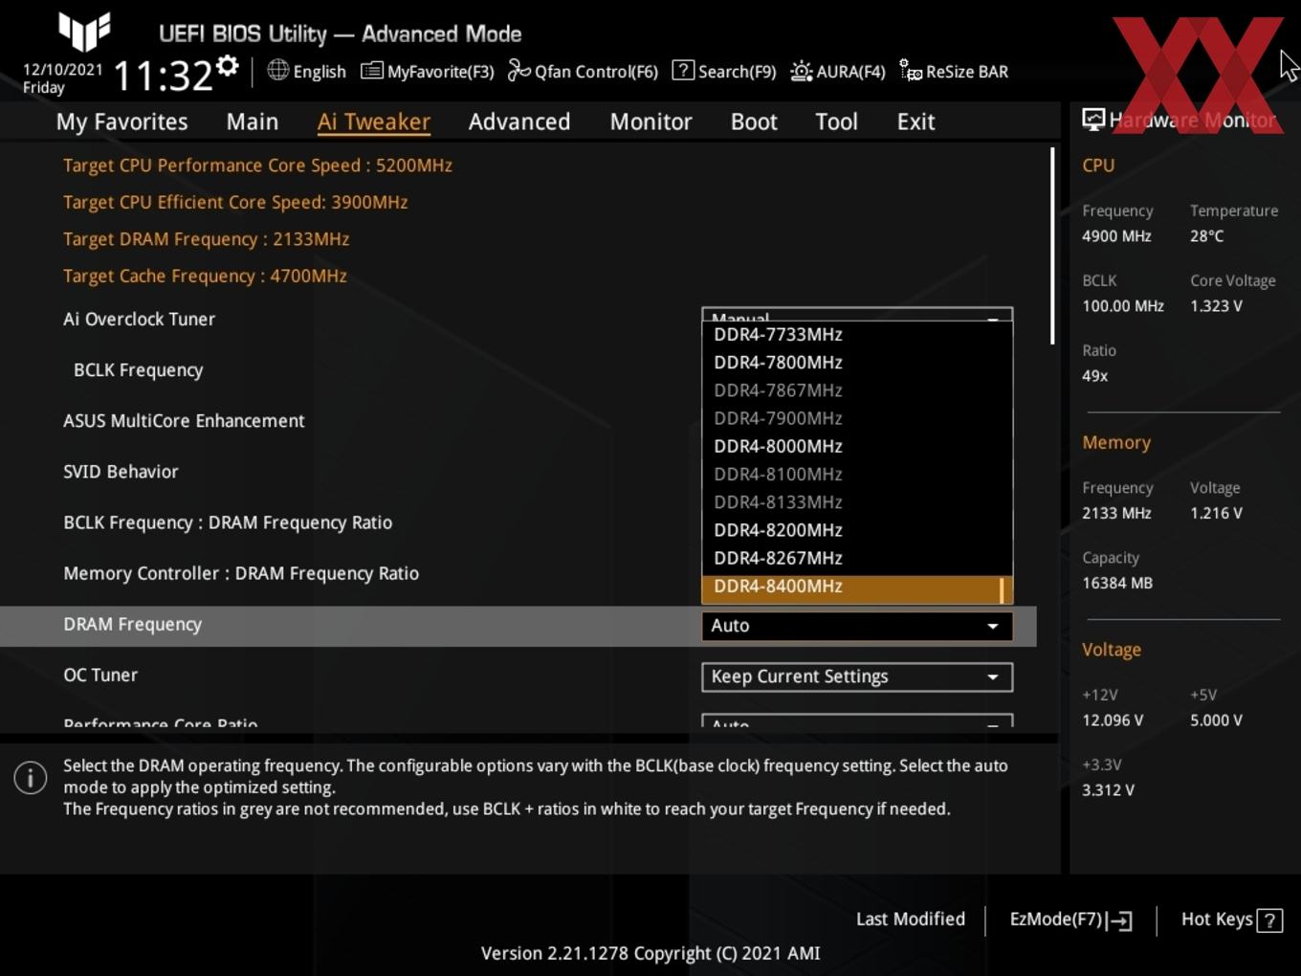Choose DDR4-8267MHz from the list
The image size is (1301, 976).
pos(856,558)
